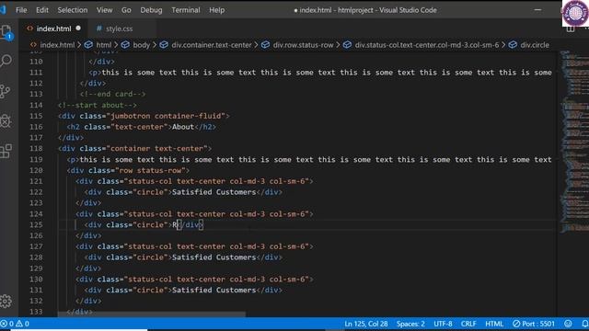The width and height of the screenshot is (589, 331).
Task: Click line number 115
Action: coord(36,116)
